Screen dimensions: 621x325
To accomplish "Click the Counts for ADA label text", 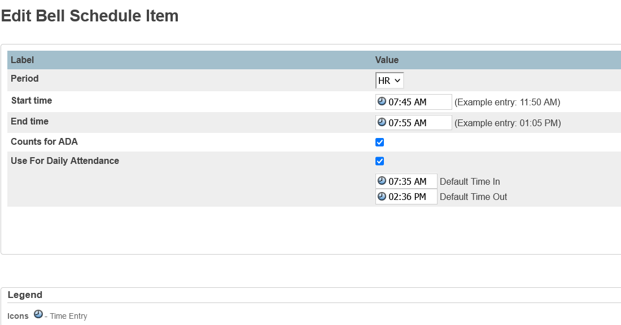I will click(44, 142).
